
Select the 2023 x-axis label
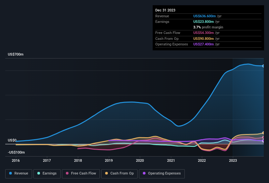233,160
